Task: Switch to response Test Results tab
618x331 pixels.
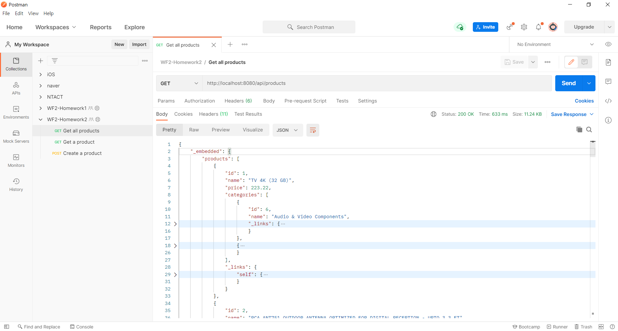Action: tap(248, 114)
